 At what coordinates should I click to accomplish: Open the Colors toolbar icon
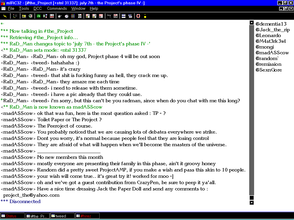click(x=73, y=16)
